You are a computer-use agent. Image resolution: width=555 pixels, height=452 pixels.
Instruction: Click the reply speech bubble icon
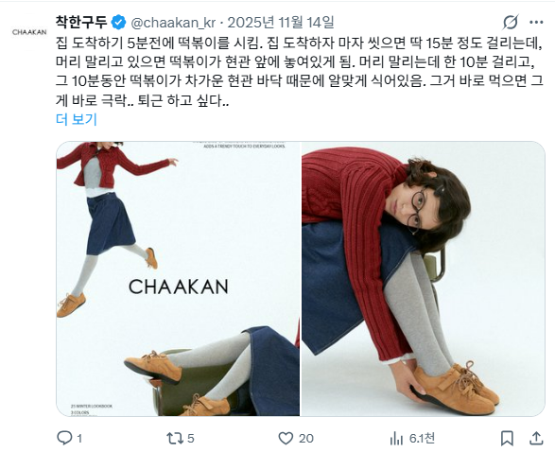click(64, 438)
